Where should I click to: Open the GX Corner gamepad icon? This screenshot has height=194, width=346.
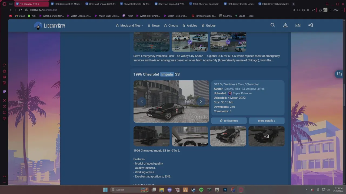coord(11,4)
